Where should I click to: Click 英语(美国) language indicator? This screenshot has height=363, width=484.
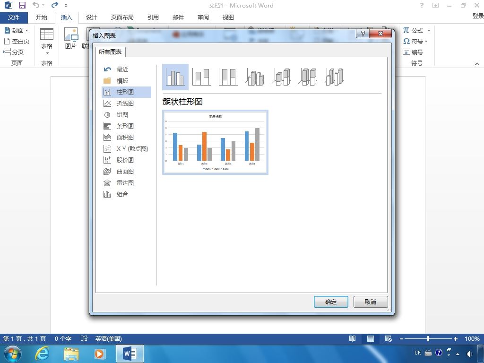pos(108,338)
